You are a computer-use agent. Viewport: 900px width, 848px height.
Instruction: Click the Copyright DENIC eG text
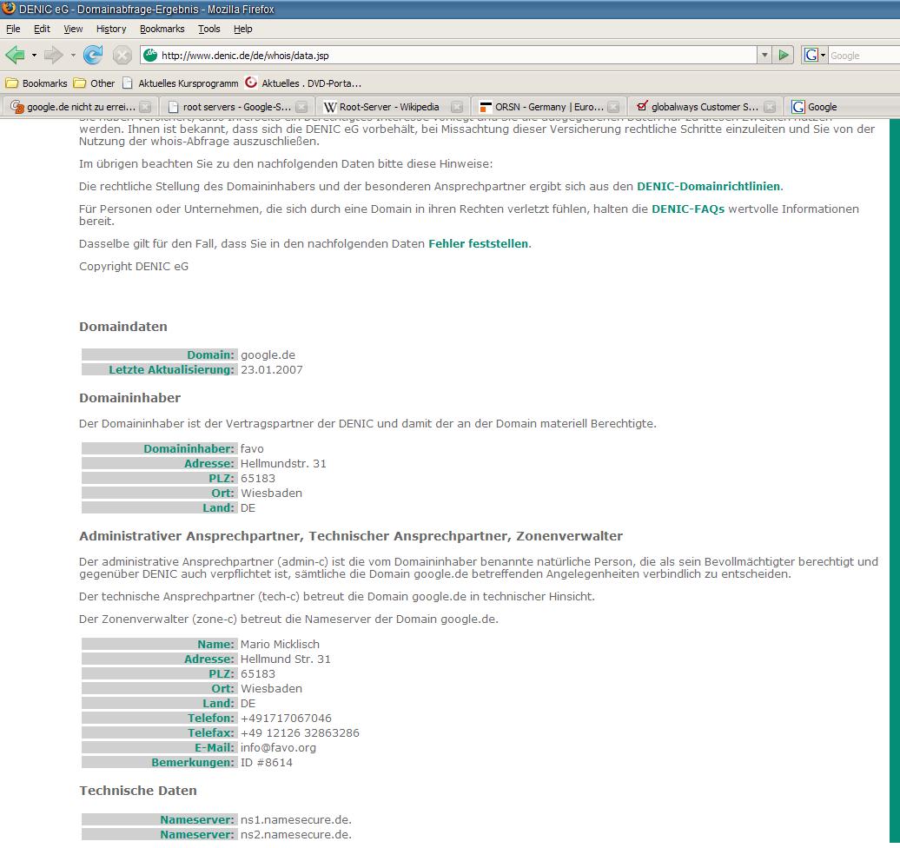coord(134,267)
